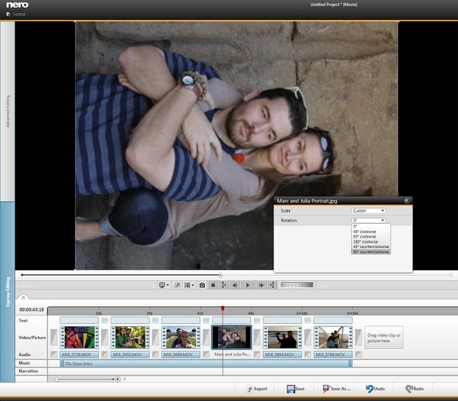458x401 pixels.
Task: Click the Export button
Action: click(x=257, y=389)
